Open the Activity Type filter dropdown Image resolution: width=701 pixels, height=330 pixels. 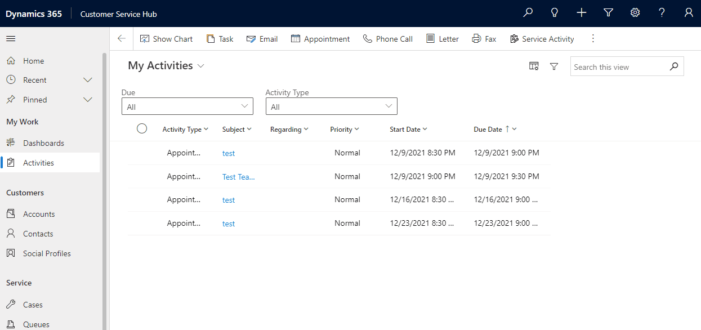coord(331,106)
